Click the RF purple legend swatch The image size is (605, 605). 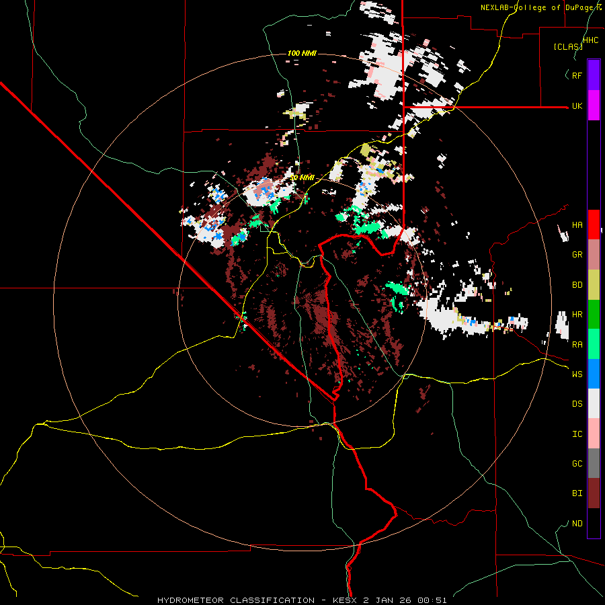(594, 75)
